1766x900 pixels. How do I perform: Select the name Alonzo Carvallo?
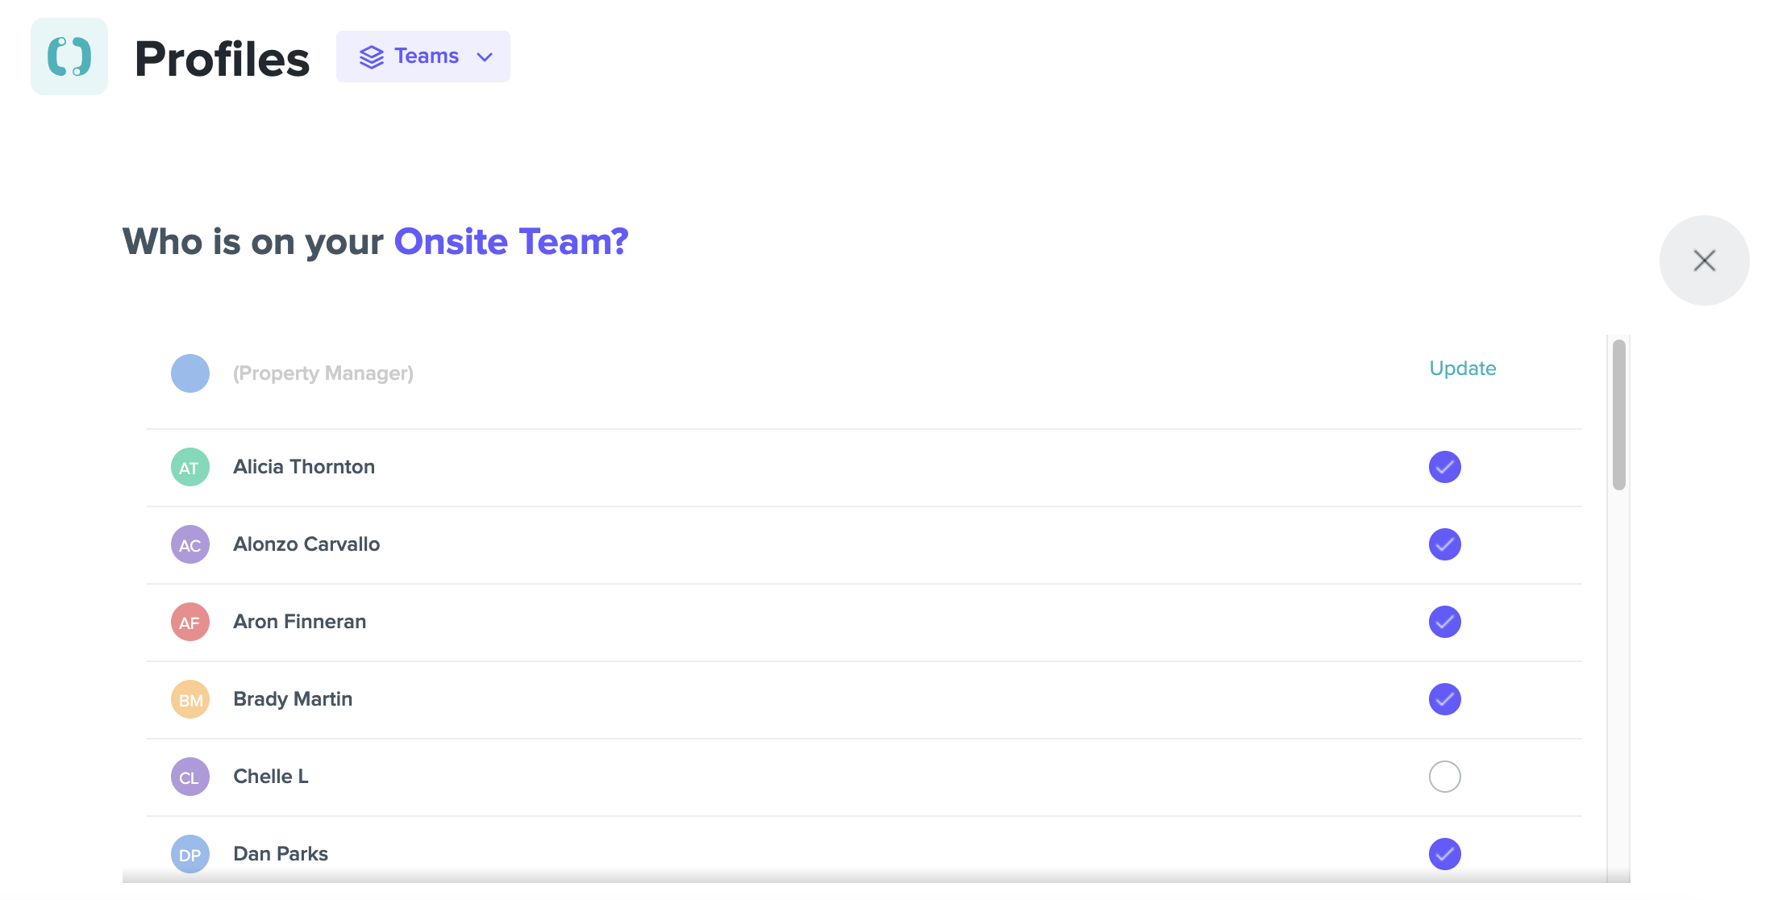306,544
